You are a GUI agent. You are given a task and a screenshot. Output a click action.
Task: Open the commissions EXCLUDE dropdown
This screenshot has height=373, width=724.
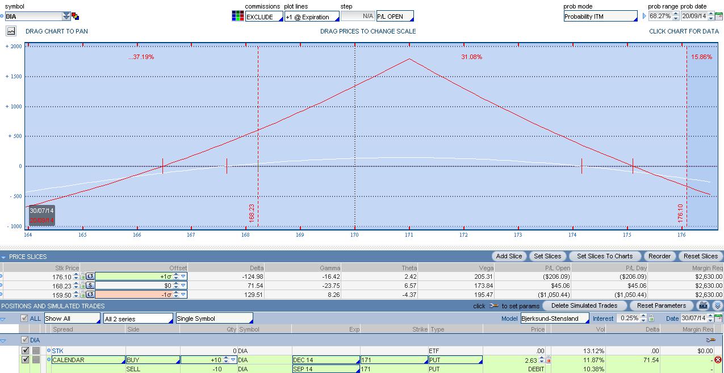[264, 16]
